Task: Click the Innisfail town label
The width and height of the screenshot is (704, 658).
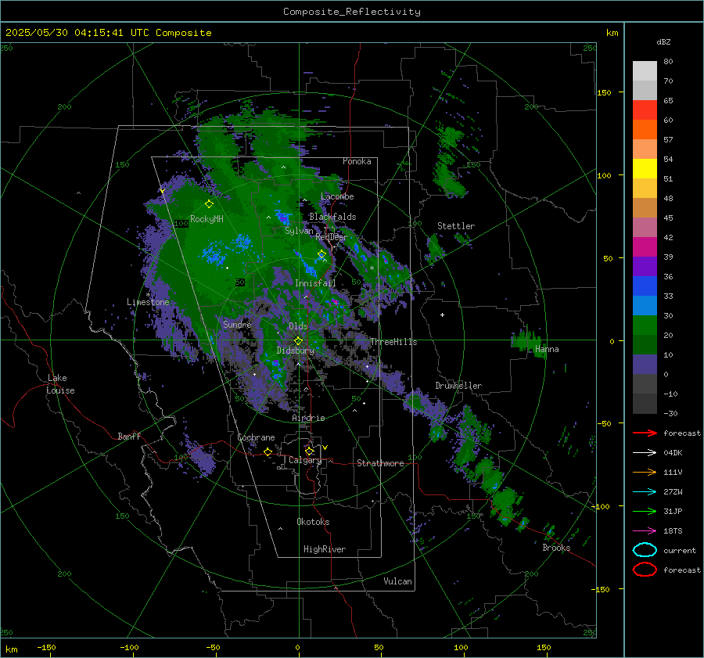Action: 315,283
